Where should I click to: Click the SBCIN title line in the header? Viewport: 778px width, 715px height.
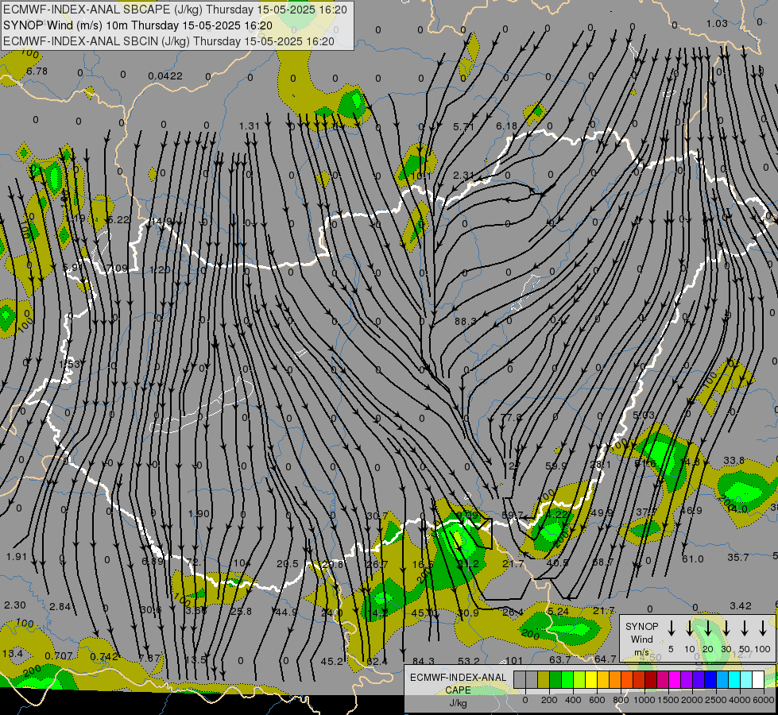168,41
